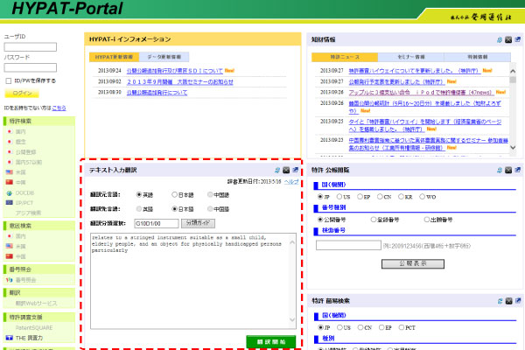Image resolution: width=525 pixels, height=350 pixels.
Task: Click the Japan flag icon under 特許検索
Action: (10, 131)
